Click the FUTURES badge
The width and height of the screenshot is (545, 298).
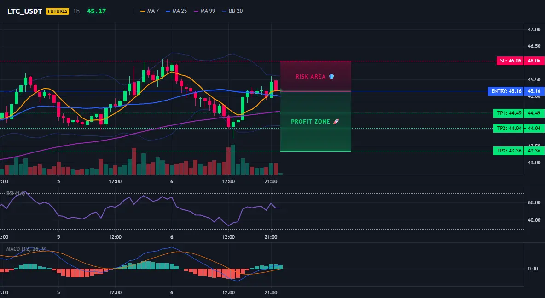tap(58, 11)
